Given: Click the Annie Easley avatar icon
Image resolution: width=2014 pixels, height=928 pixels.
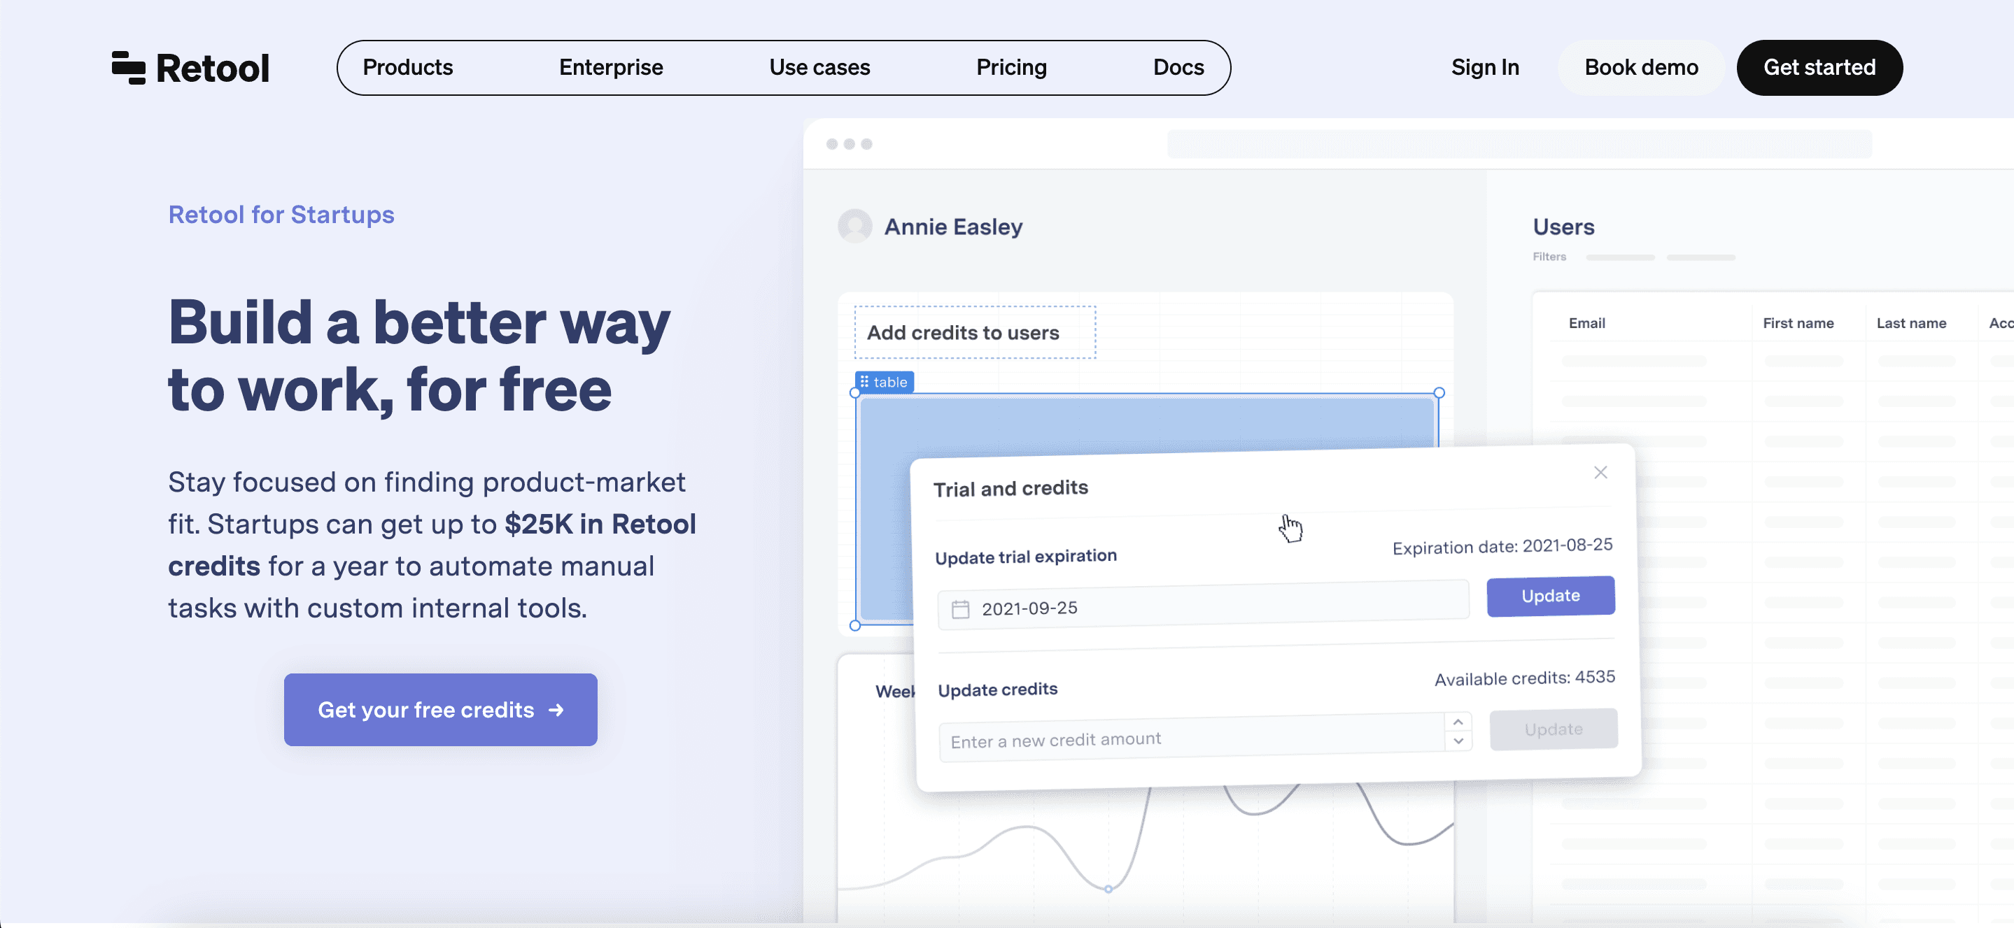Looking at the screenshot, I should [854, 227].
